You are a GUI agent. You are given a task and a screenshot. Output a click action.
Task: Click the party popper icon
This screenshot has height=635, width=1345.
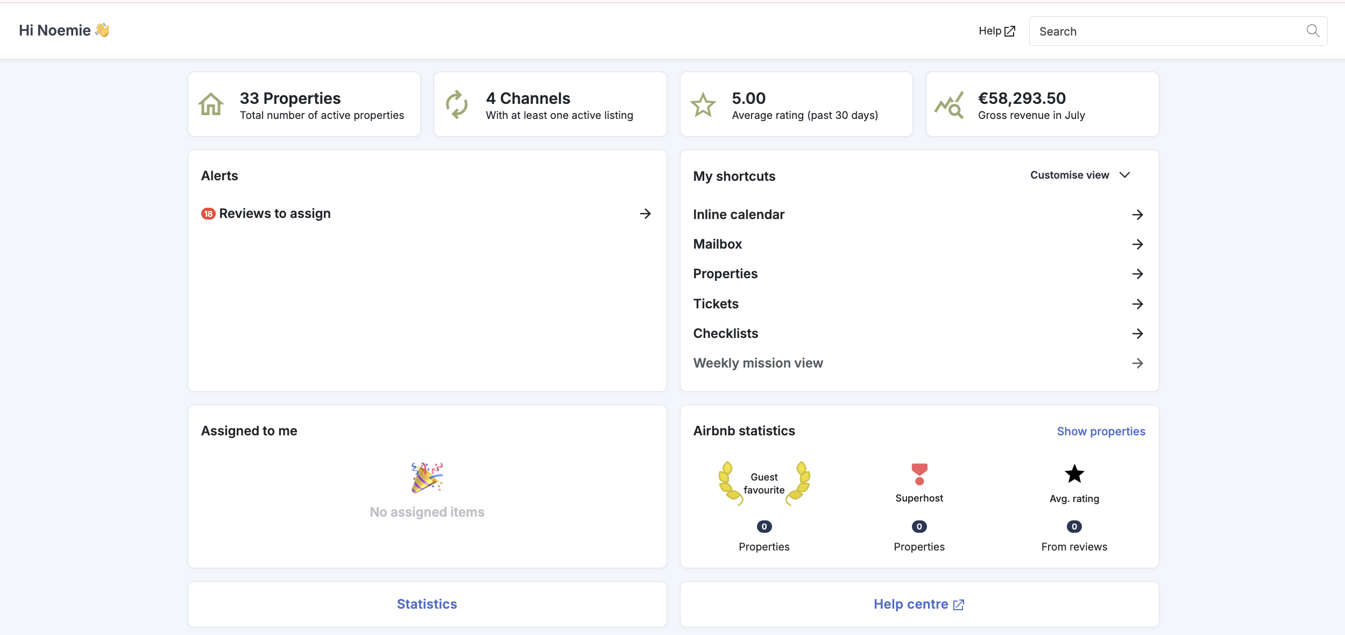tap(427, 477)
